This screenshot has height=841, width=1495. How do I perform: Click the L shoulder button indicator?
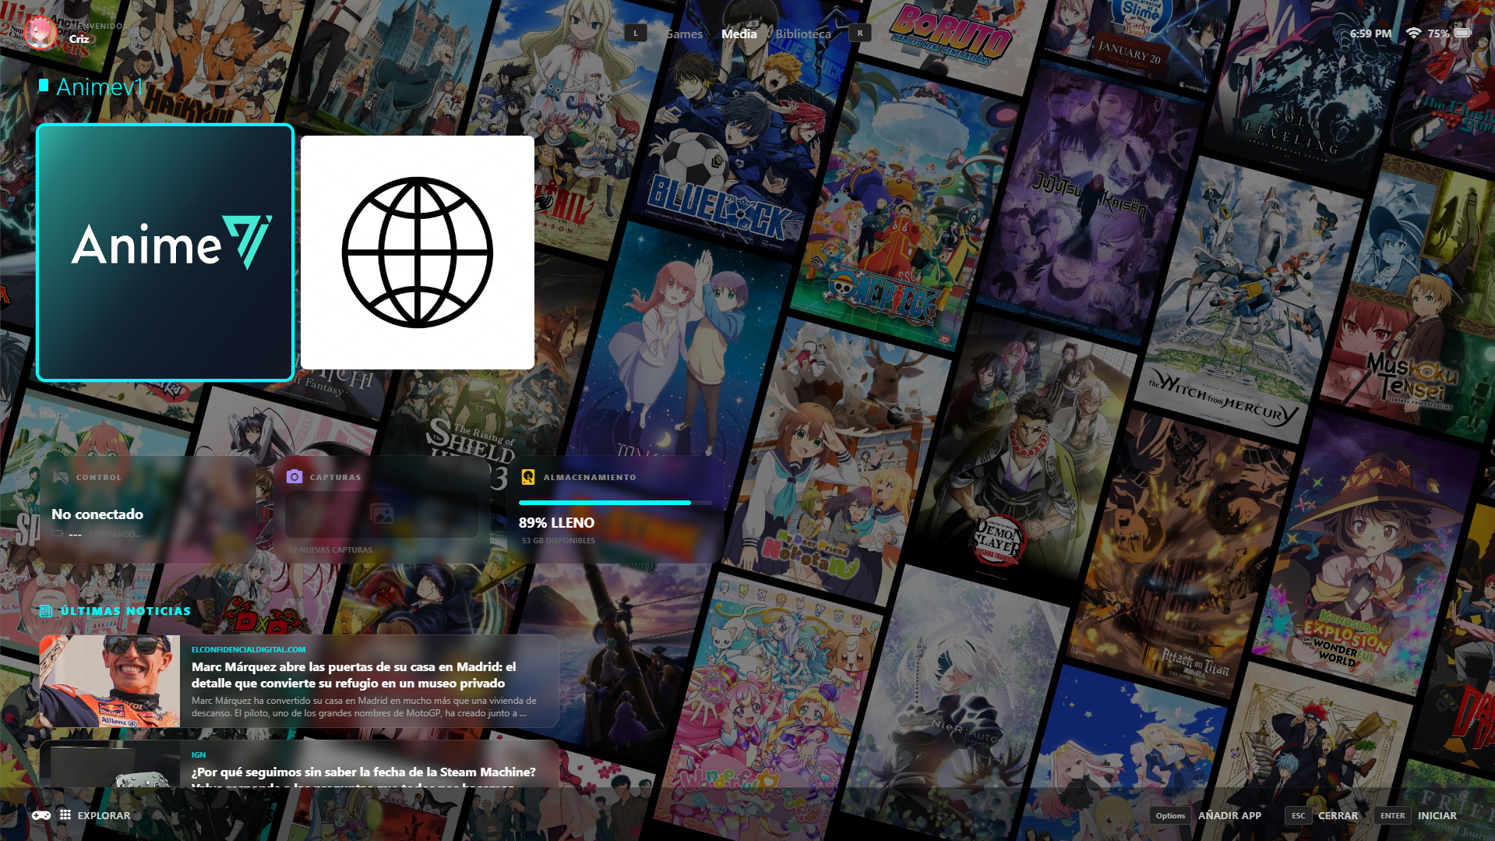636,34
